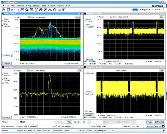Click the Peak button in Markers bar

[x=69, y=122]
